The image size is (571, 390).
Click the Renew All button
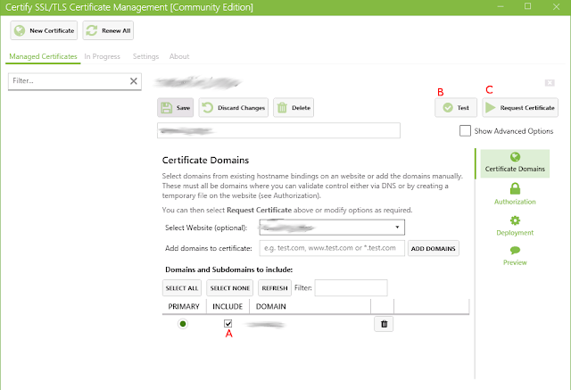pyautogui.click(x=108, y=30)
